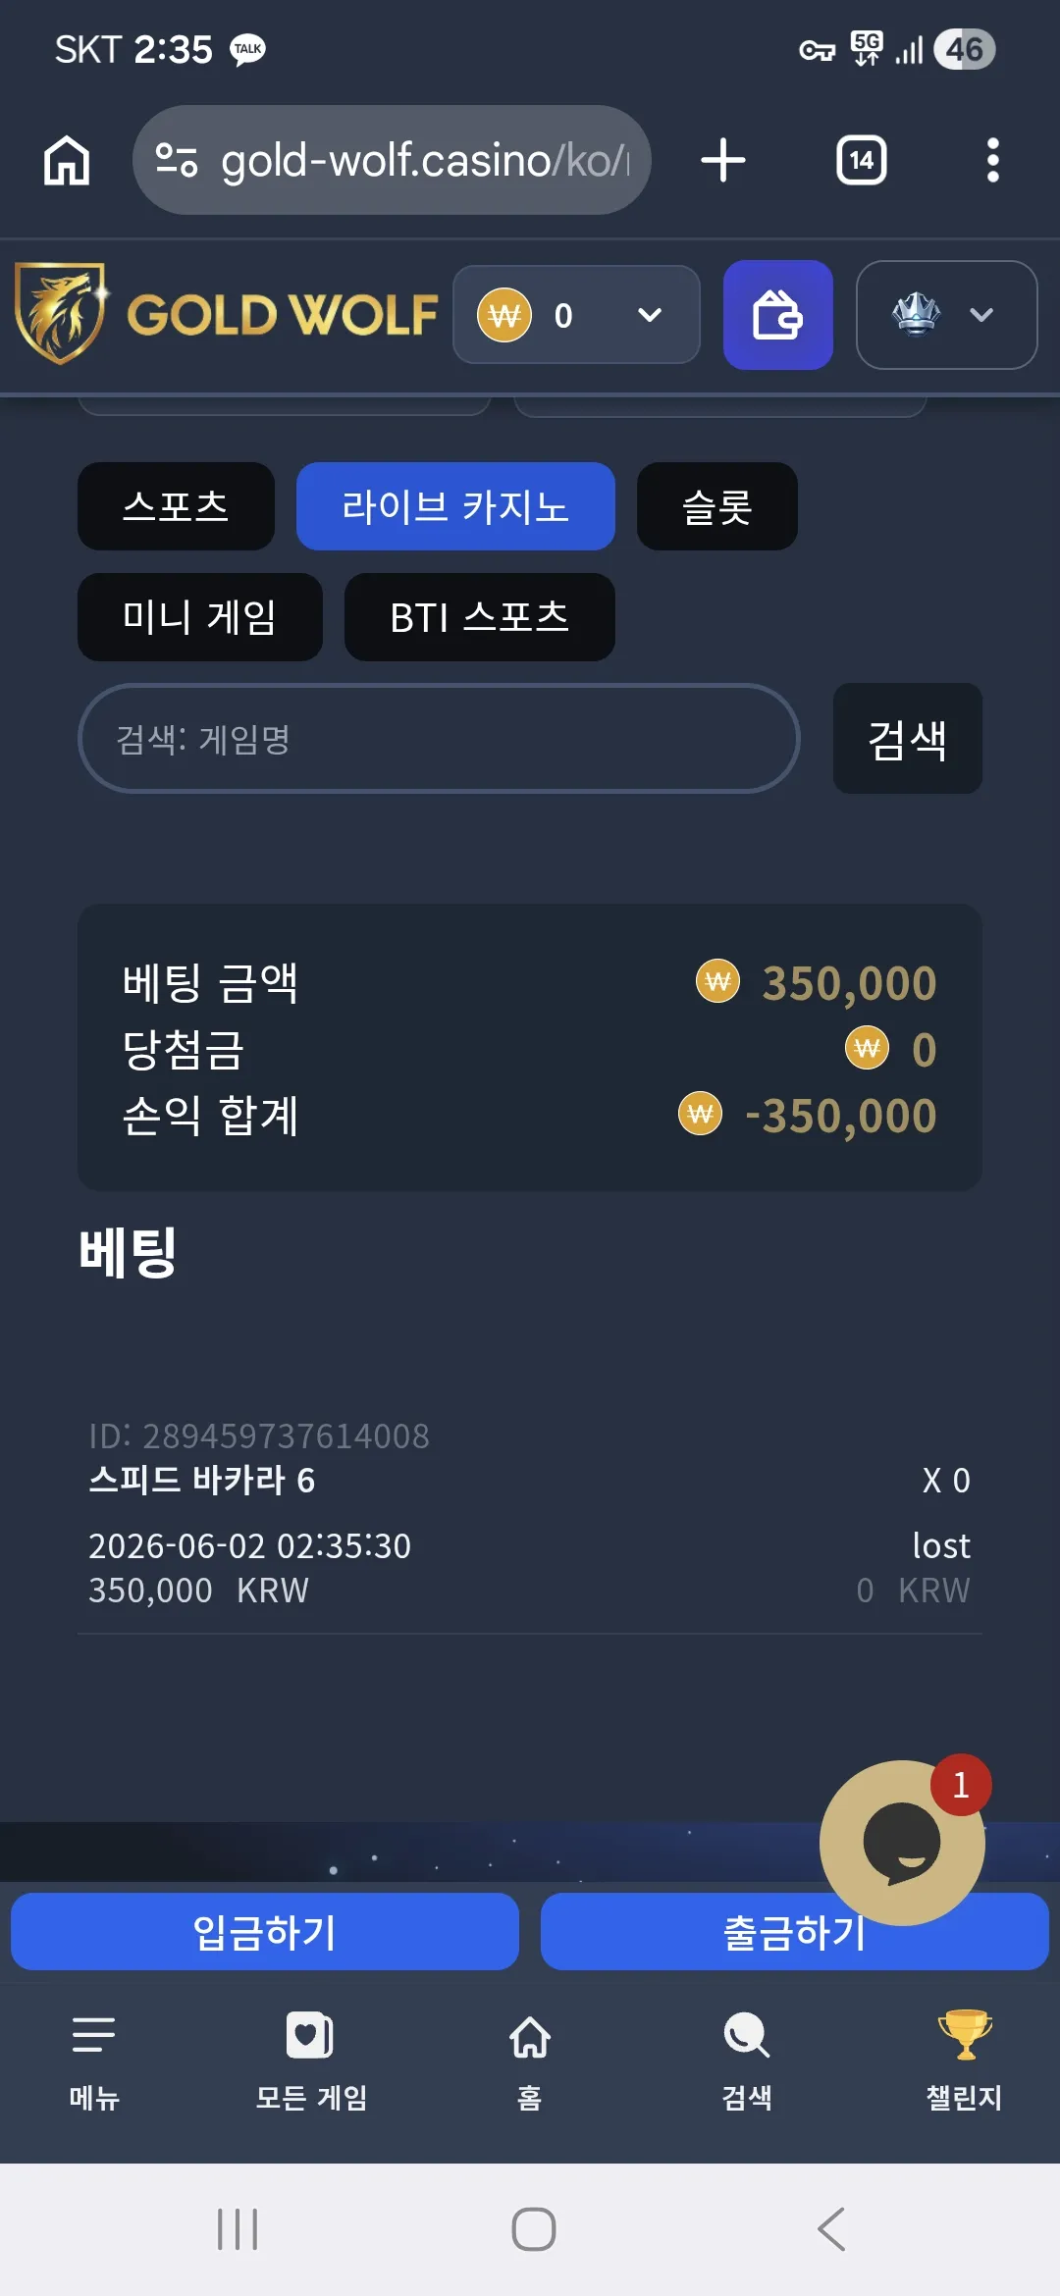
Task: Open a new browser tab
Action: click(x=723, y=160)
